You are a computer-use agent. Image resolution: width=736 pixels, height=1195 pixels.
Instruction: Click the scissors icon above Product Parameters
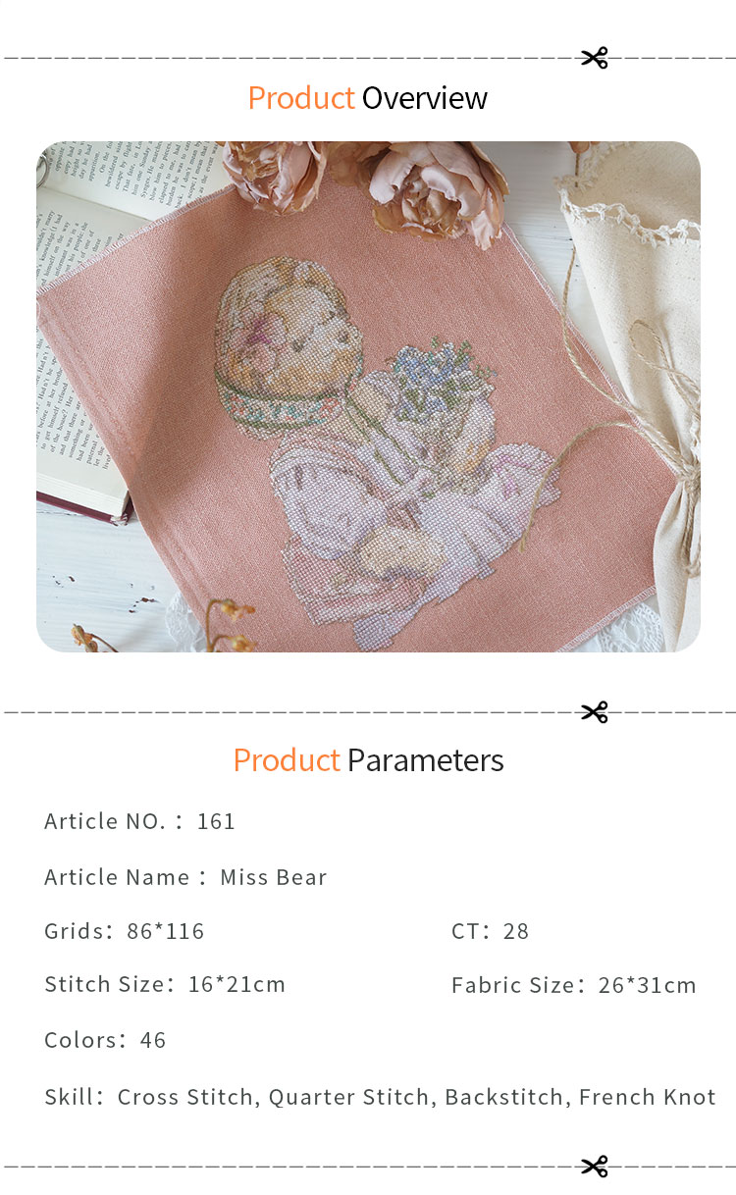[594, 712]
